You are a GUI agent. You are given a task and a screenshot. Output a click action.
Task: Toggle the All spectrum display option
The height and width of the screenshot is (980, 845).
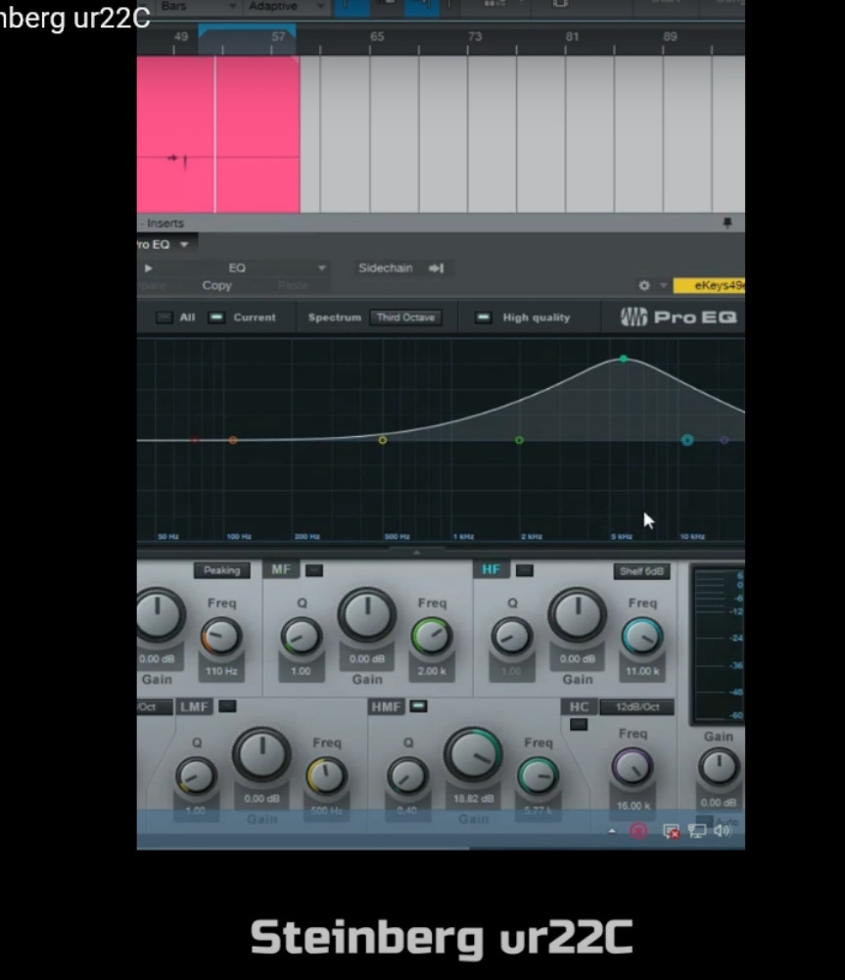pyautogui.click(x=164, y=318)
